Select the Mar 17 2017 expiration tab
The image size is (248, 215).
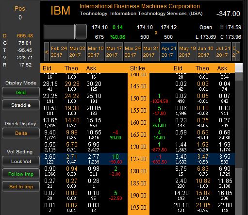pyautogui.click(x=114, y=52)
